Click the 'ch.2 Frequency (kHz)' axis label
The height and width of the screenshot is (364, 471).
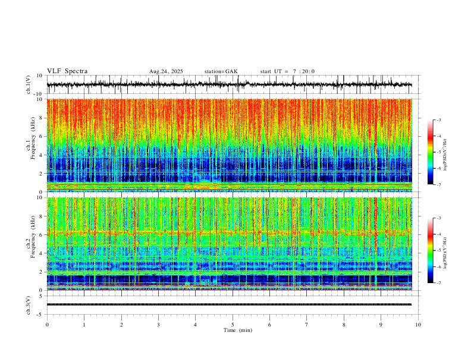(30, 236)
